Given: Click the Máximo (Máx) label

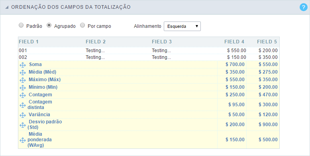Looking at the screenshot, I should (45, 79).
